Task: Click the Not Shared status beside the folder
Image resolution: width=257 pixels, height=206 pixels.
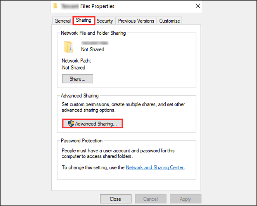Action: pyautogui.click(x=93, y=49)
